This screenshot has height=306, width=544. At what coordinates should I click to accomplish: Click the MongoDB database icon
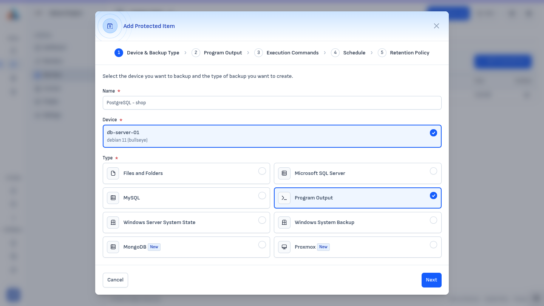pos(113,247)
